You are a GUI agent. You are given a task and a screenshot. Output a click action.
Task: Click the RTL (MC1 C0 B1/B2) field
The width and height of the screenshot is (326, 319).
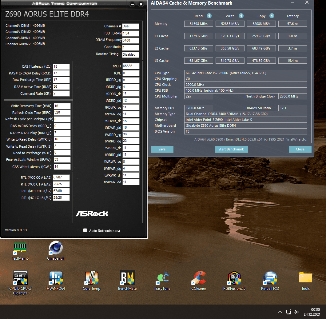[x=61, y=191]
